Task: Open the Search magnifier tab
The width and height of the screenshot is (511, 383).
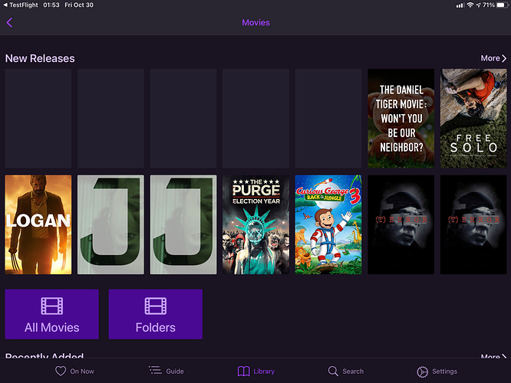Action: [333, 372]
